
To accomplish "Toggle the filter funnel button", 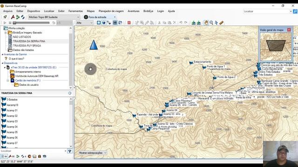I will click(x=70, y=151).
